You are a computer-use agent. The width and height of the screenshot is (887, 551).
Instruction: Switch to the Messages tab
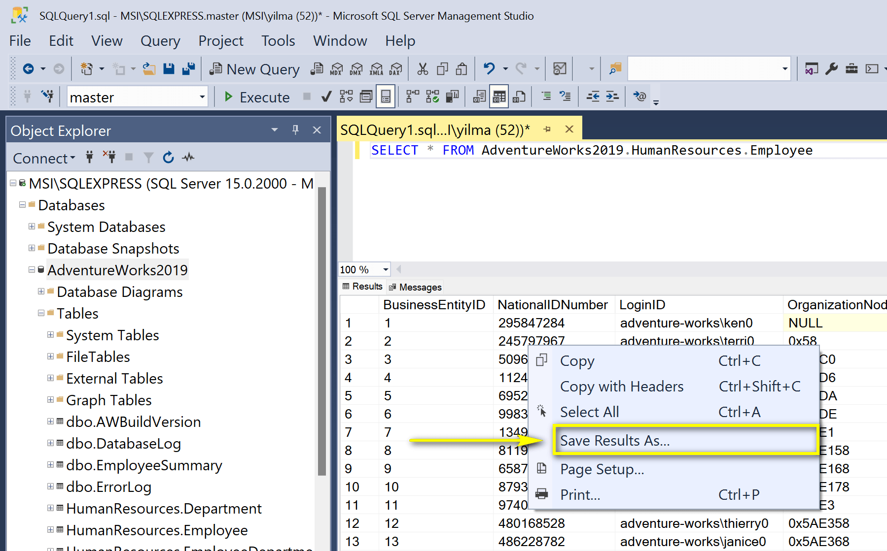(415, 287)
